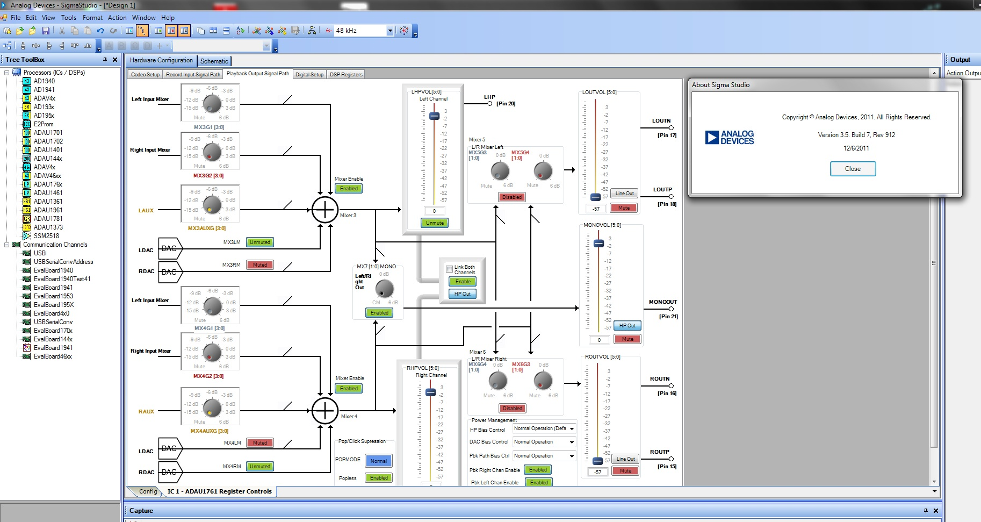The image size is (981, 522).
Task: Click the MX7 MONO Enabled button
Action: (379, 313)
